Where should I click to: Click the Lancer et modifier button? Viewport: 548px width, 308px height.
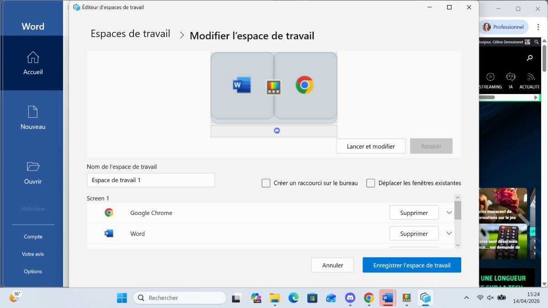pos(370,146)
